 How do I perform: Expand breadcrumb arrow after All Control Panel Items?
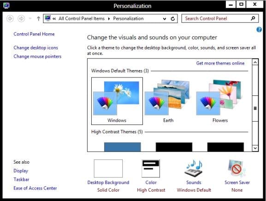click(x=109, y=18)
